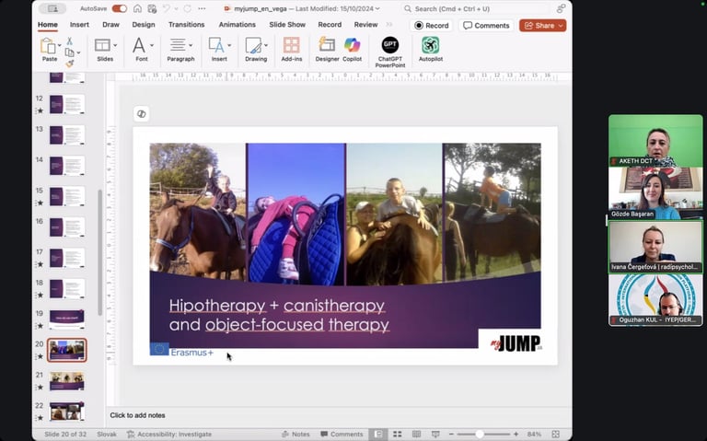Viewport: 707px width, 441px height.
Task: Switch to the Review tab
Action: (365, 24)
